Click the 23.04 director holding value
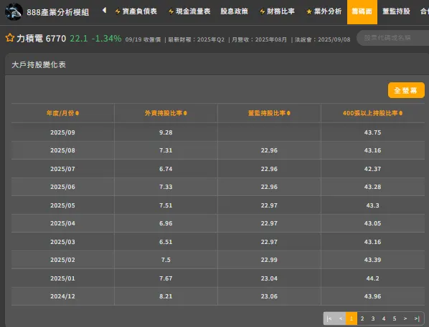 point(269,278)
